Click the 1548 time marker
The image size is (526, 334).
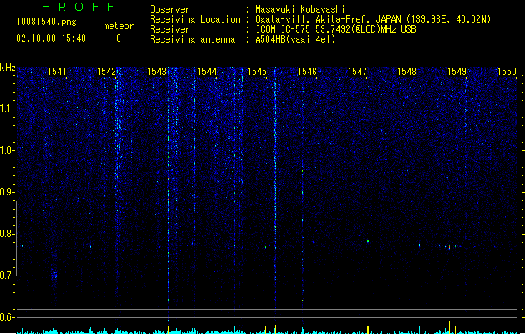406,72
